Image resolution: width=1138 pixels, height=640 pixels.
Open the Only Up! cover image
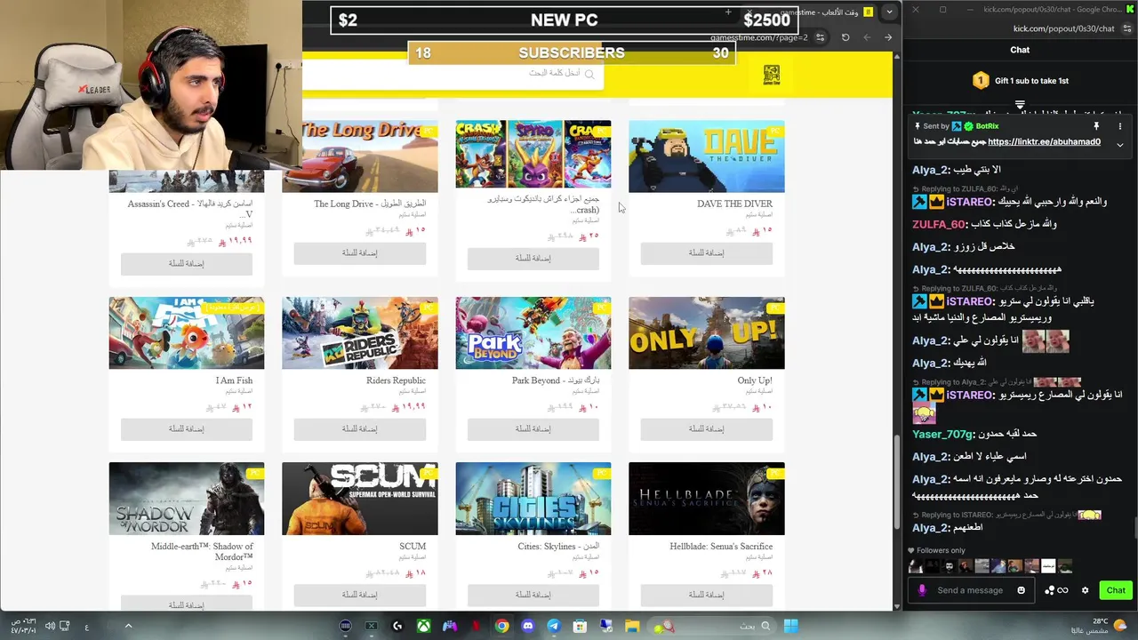tap(706, 332)
